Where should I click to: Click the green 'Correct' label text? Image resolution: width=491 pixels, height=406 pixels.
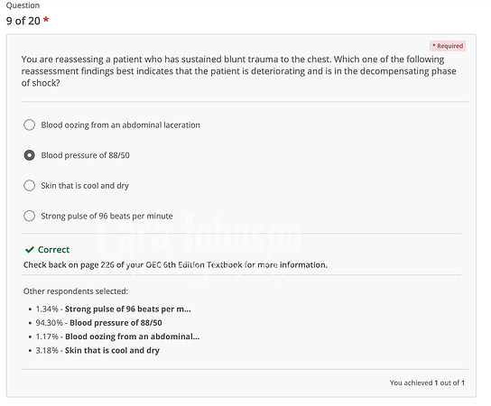[53, 250]
